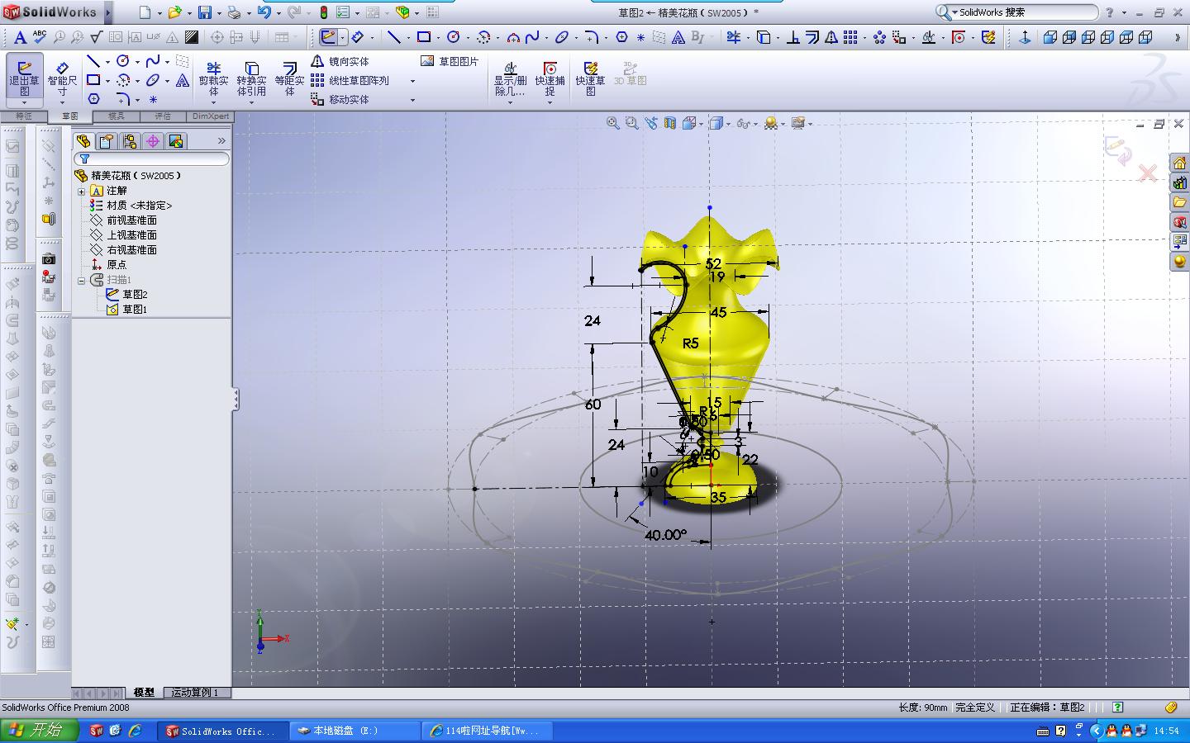Click Display/Delete Relations (显示/删除几...)
1190x743 pixels.
pos(510,79)
